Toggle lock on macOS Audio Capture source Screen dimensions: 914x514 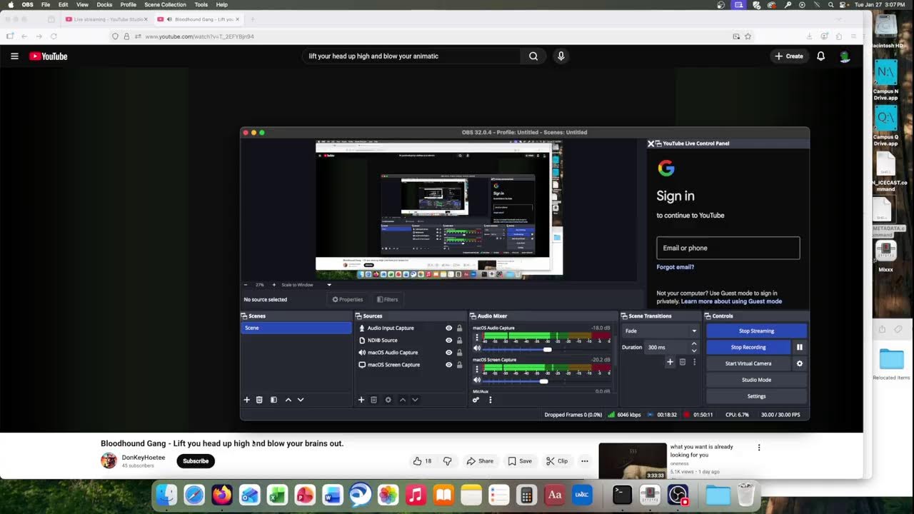459,353
